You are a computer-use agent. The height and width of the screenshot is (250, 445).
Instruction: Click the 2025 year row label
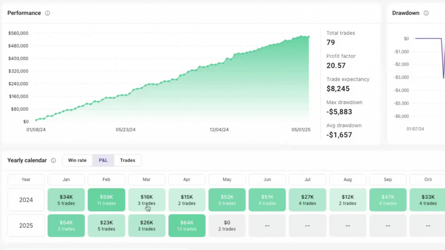[26, 226]
